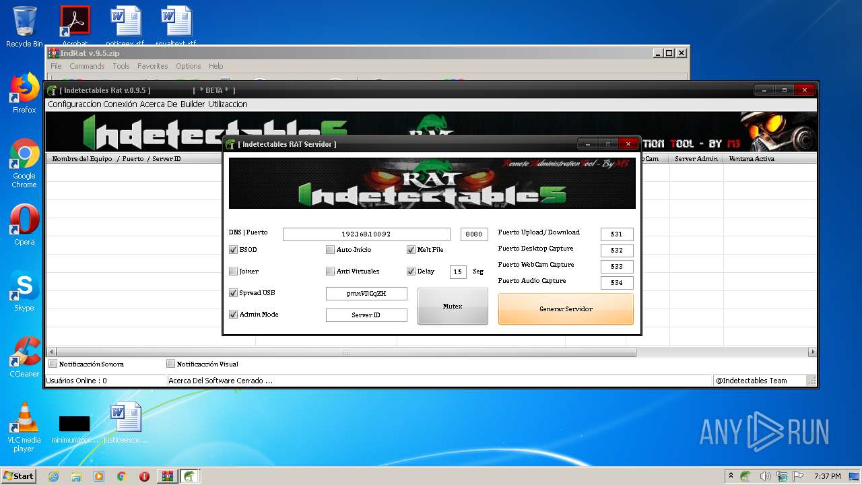Click Chrome icon in taskbar
Image resolution: width=862 pixels, height=485 pixels.
[121, 476]
